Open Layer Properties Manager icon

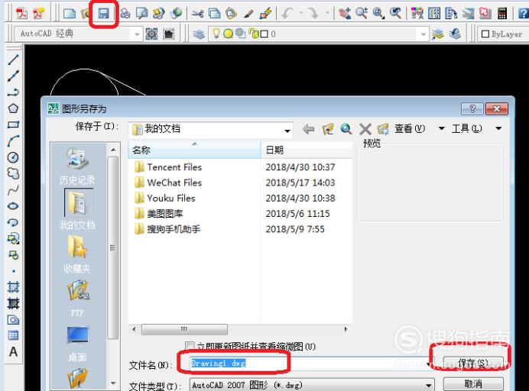[199, 34]
